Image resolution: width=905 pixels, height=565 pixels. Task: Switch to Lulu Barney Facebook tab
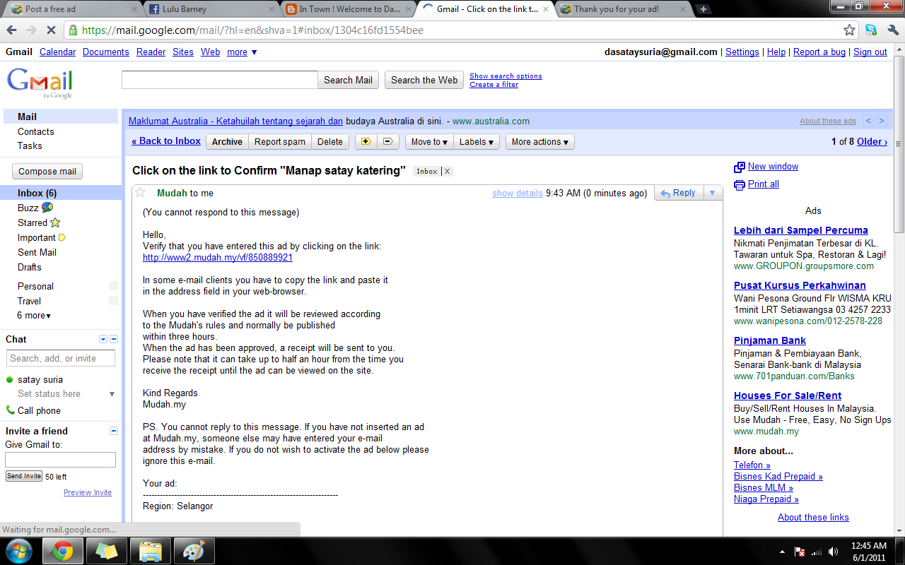coord(206,9)
